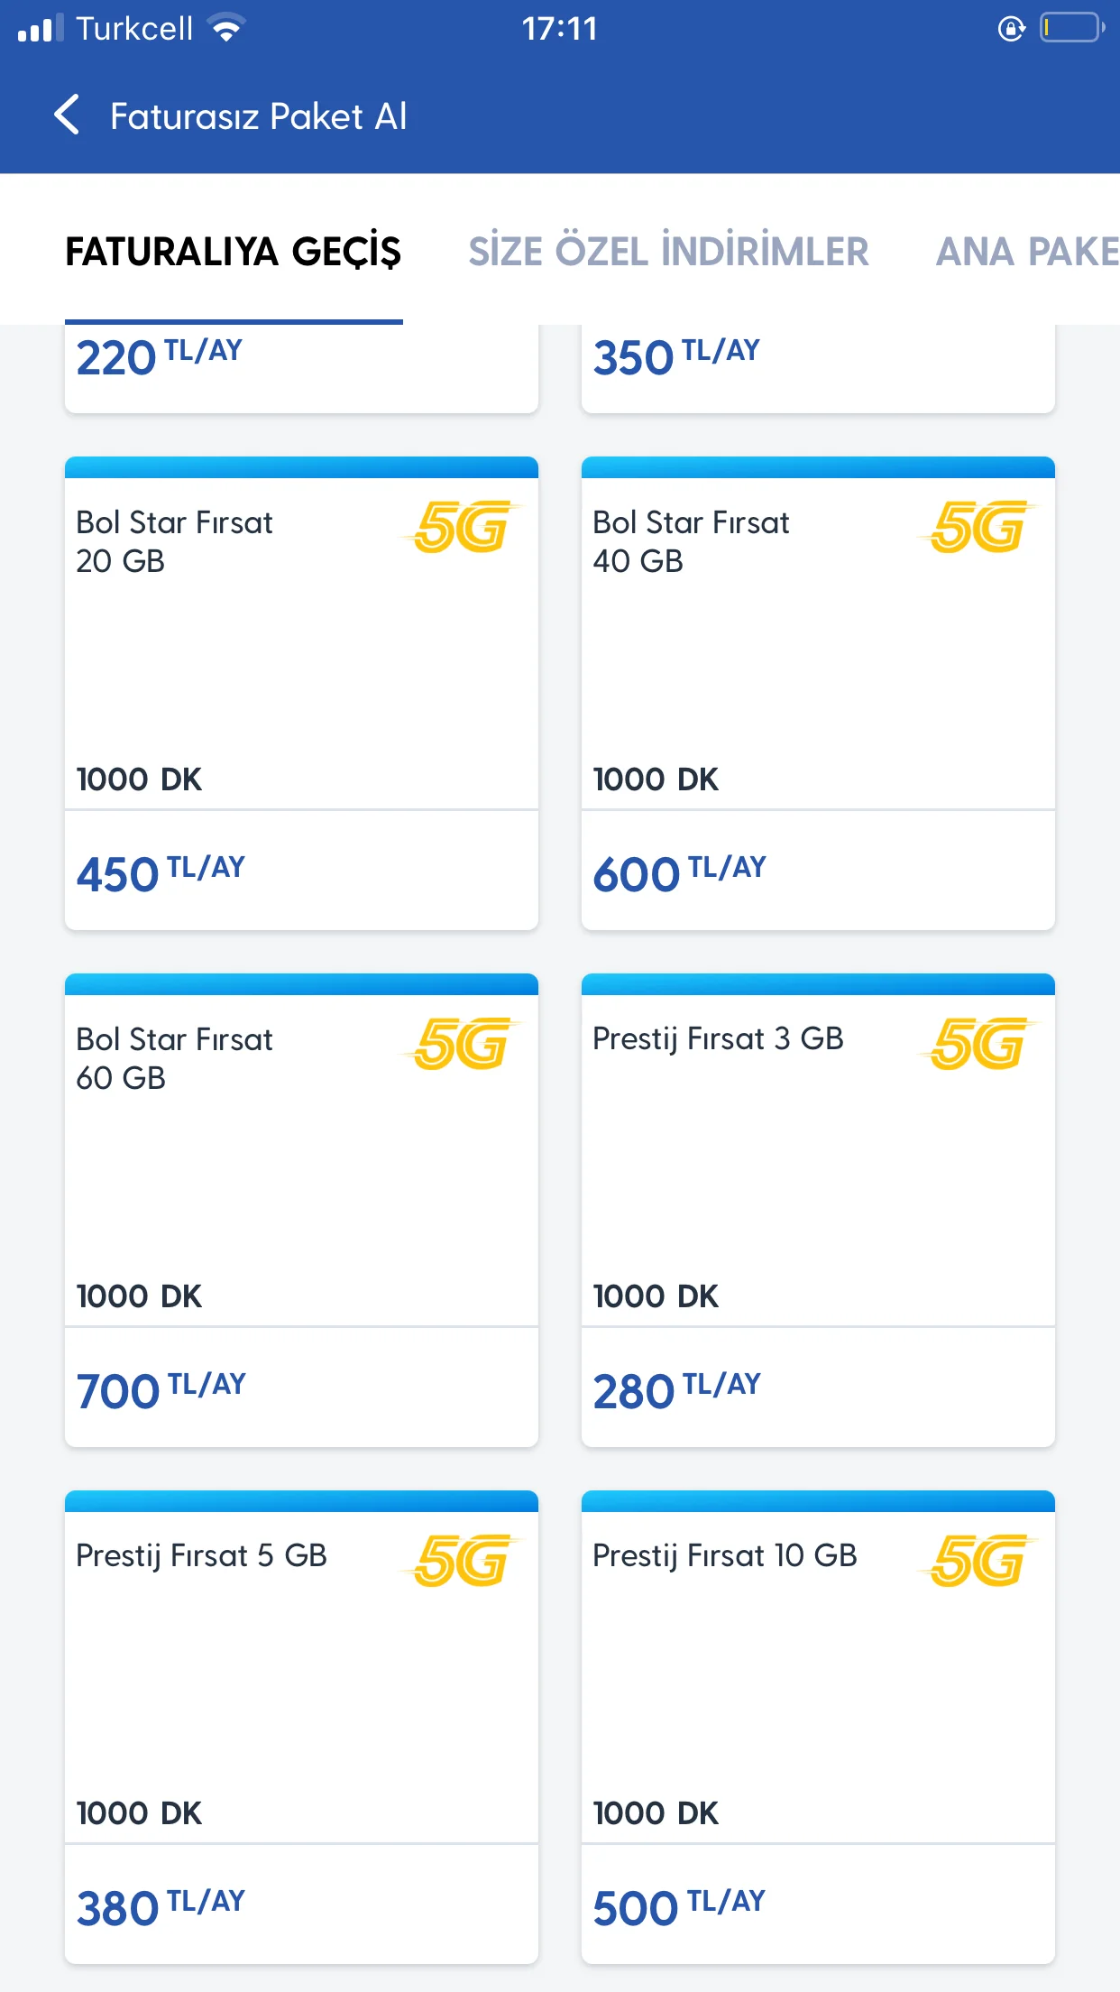Tap 5G icon on Prestij Fırsat 3 GB

click(978, 1044)
